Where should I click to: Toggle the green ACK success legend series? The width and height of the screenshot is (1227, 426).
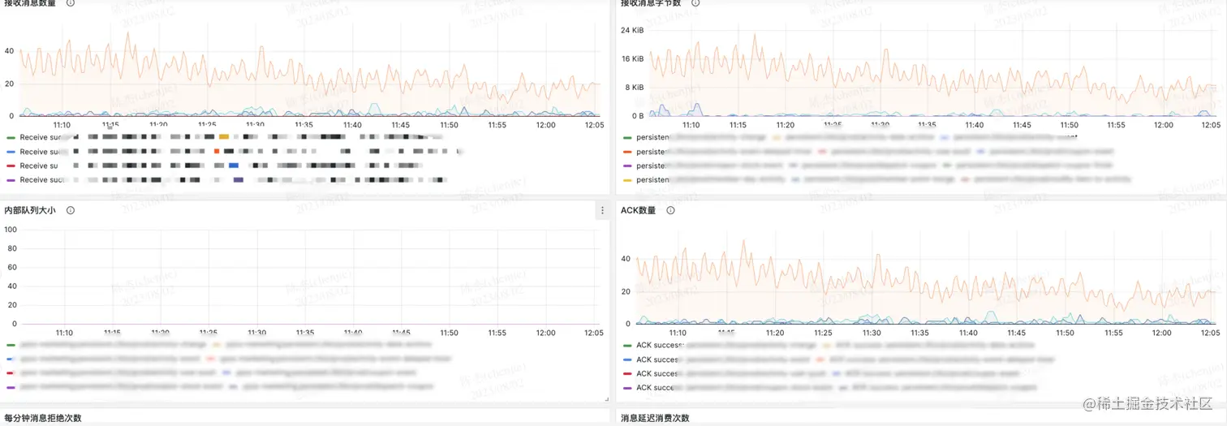654,346
